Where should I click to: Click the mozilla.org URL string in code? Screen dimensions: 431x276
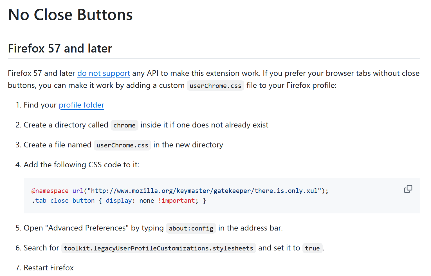204,191
